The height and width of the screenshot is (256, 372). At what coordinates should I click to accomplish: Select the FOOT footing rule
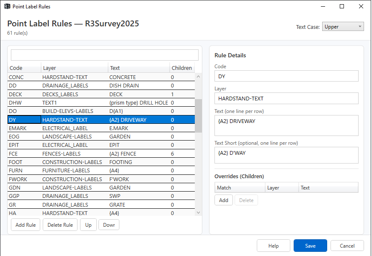point(101,162)
